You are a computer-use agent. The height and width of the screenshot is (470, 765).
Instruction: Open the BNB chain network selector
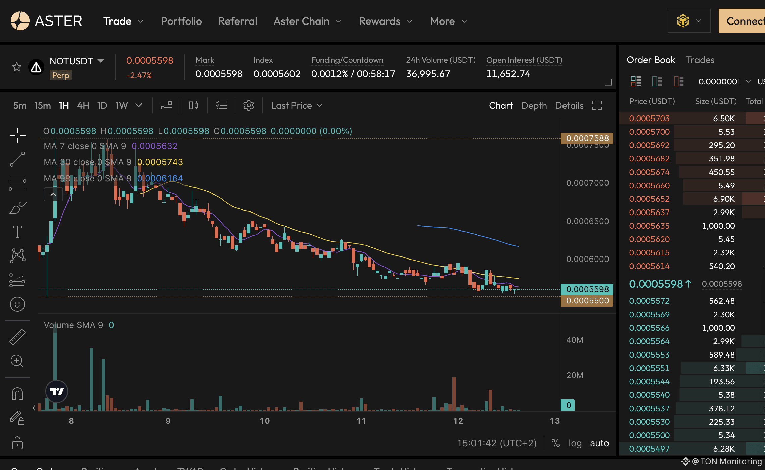pos(689,21)
